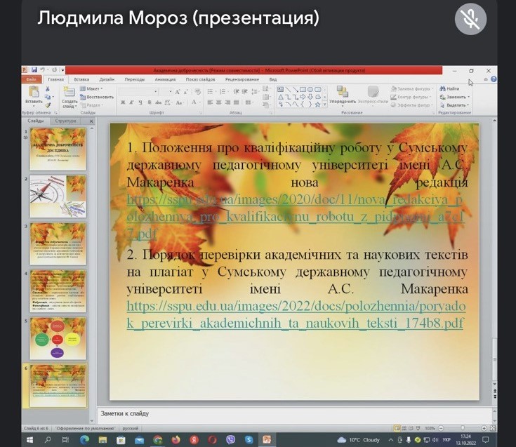Switch to the Анимация ribbon tab
The height and width of the screenshot is (447, 516).
tap(166, 80)
